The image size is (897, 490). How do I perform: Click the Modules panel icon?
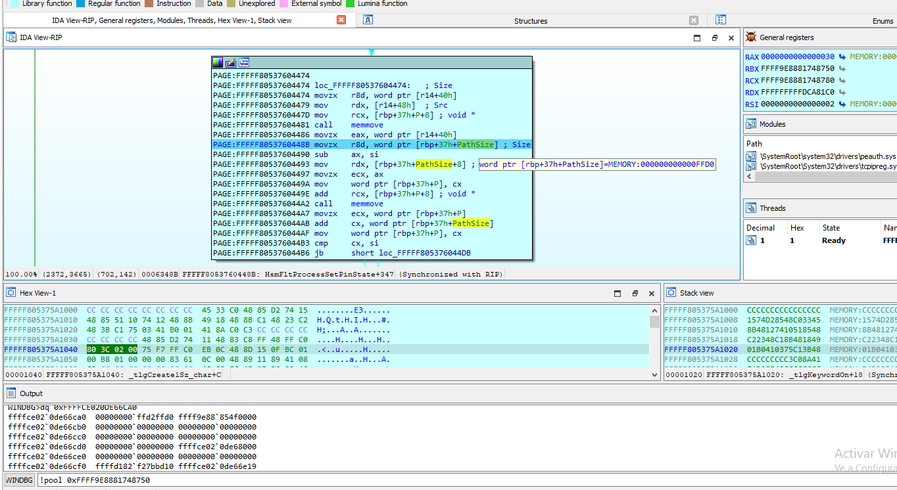(751, 123)
